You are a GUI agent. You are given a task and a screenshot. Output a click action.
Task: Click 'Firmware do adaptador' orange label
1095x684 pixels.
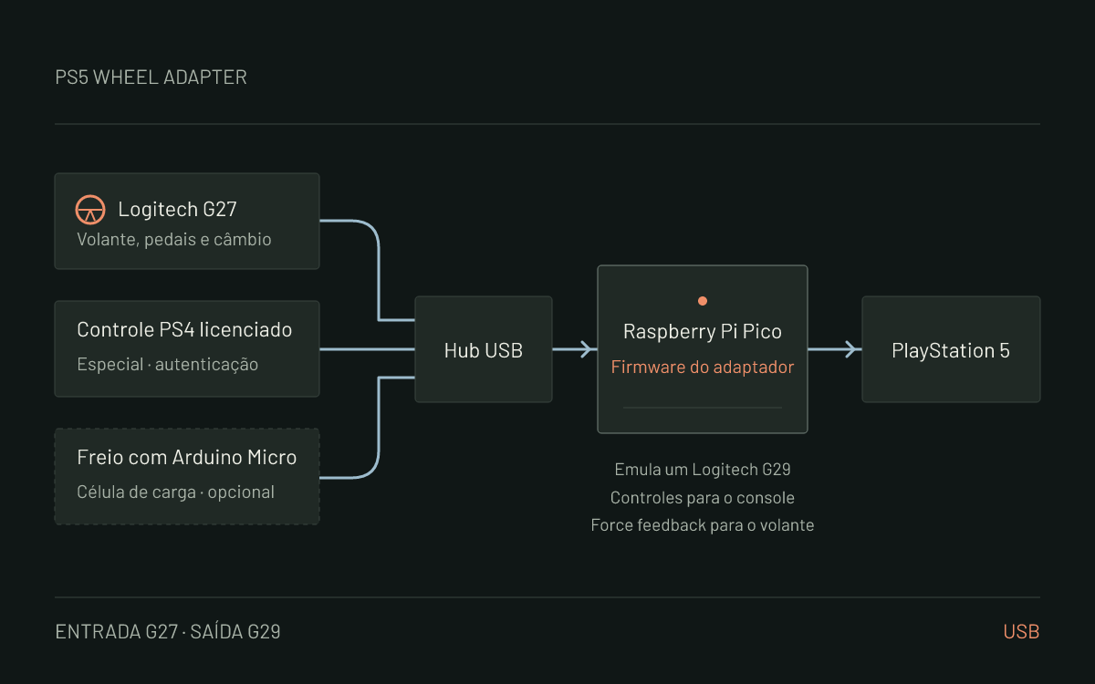point(703,368)
